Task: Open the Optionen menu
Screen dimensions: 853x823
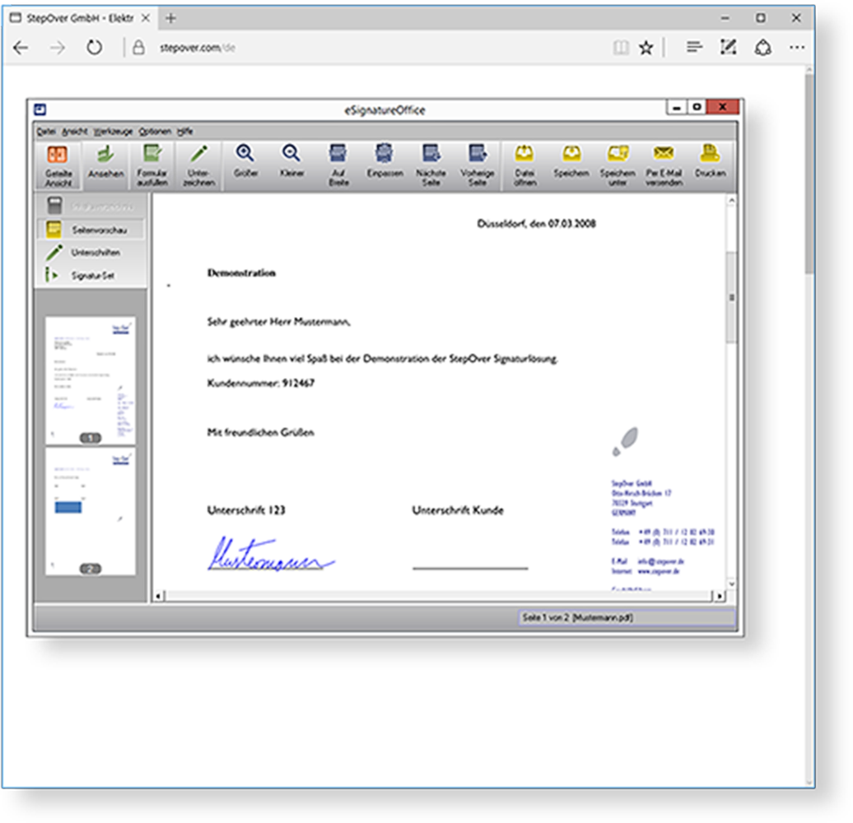Action: pos(155,132)
